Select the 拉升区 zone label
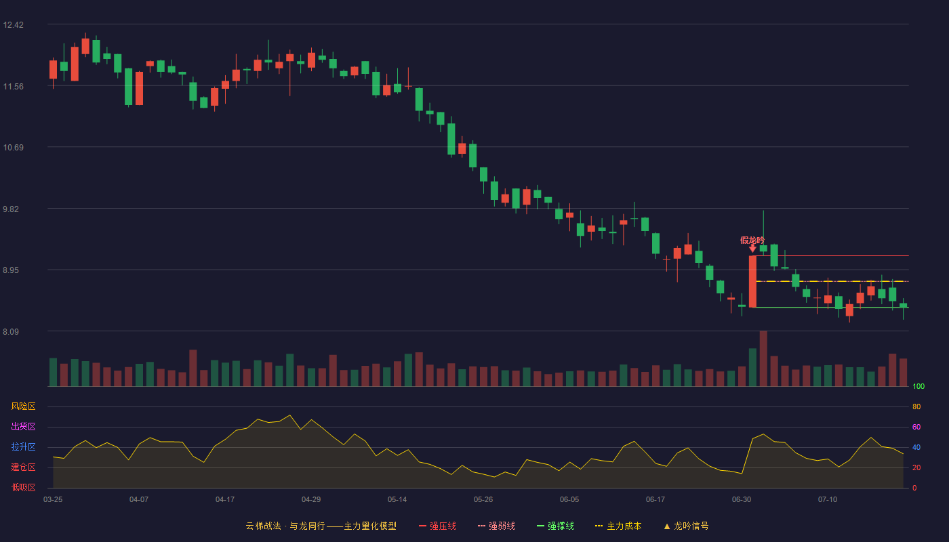The width and height of the screenshot is (949, 542). [x=23, y=447]
